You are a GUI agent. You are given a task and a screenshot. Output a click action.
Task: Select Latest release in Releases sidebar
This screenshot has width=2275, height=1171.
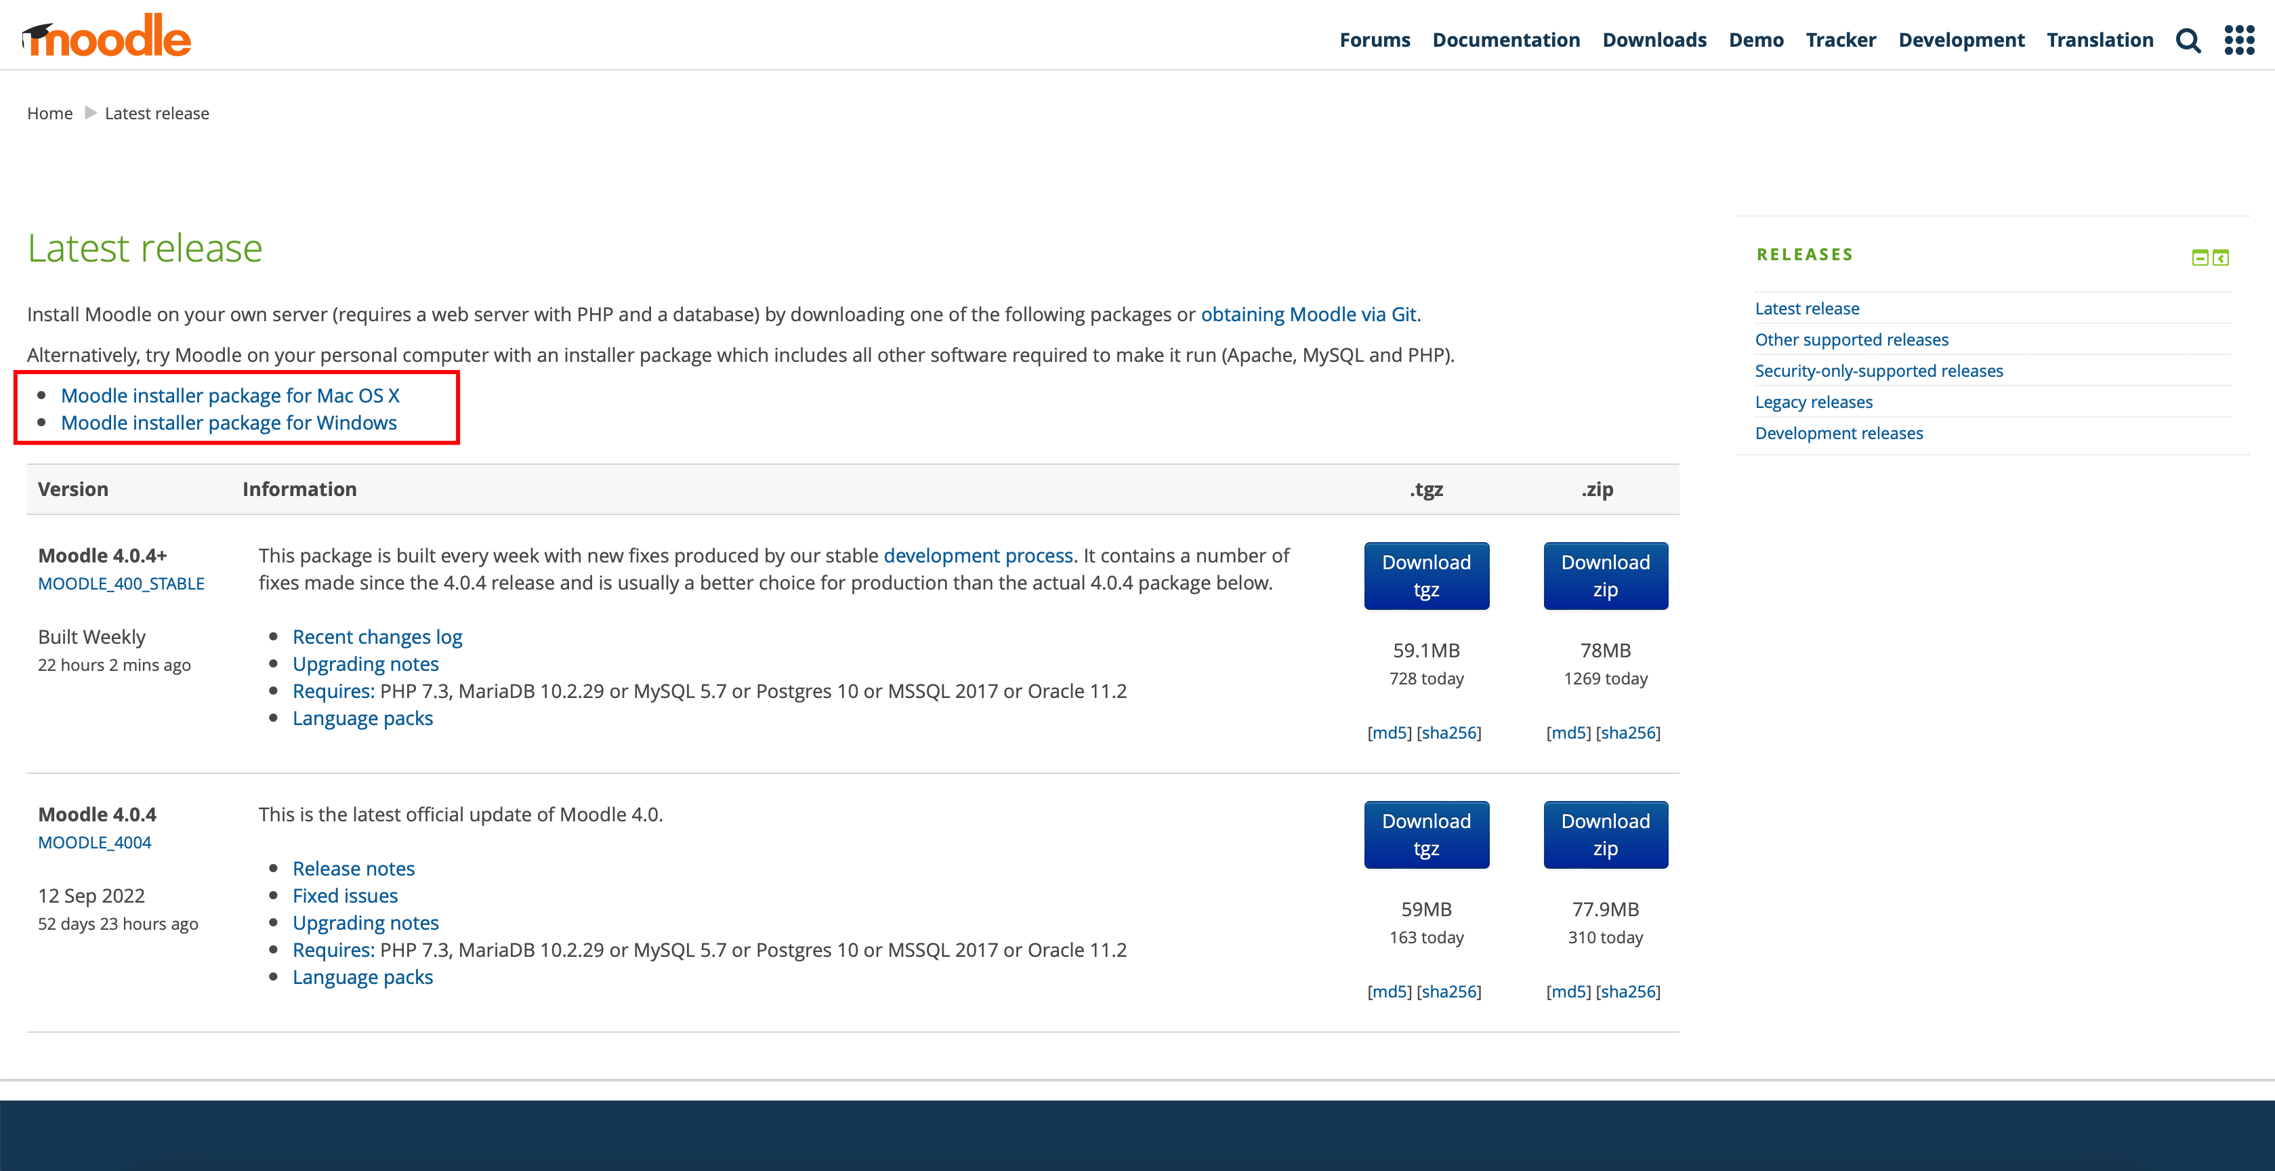click(x=1807, y=308)
